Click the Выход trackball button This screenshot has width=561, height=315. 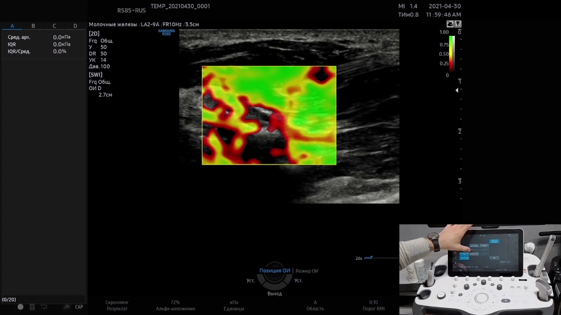point(275,294)
